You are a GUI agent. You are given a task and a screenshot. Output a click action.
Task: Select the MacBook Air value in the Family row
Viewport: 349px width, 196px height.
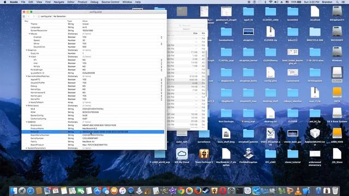point(88,142)
